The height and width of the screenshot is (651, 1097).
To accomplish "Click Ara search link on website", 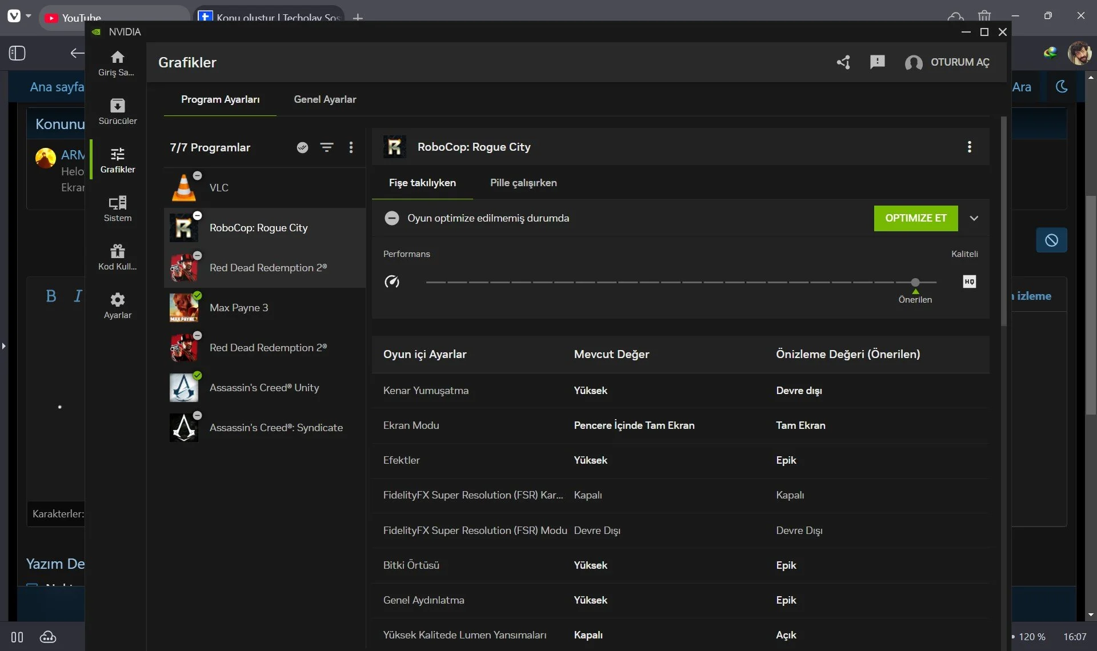I will [x=1022, y=87].
